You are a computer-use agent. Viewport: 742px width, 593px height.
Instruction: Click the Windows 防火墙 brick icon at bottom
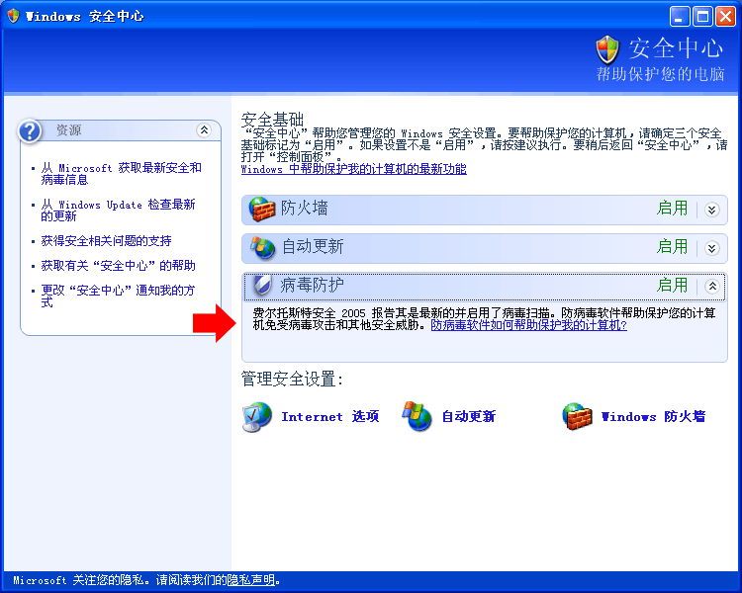[578, 417]
